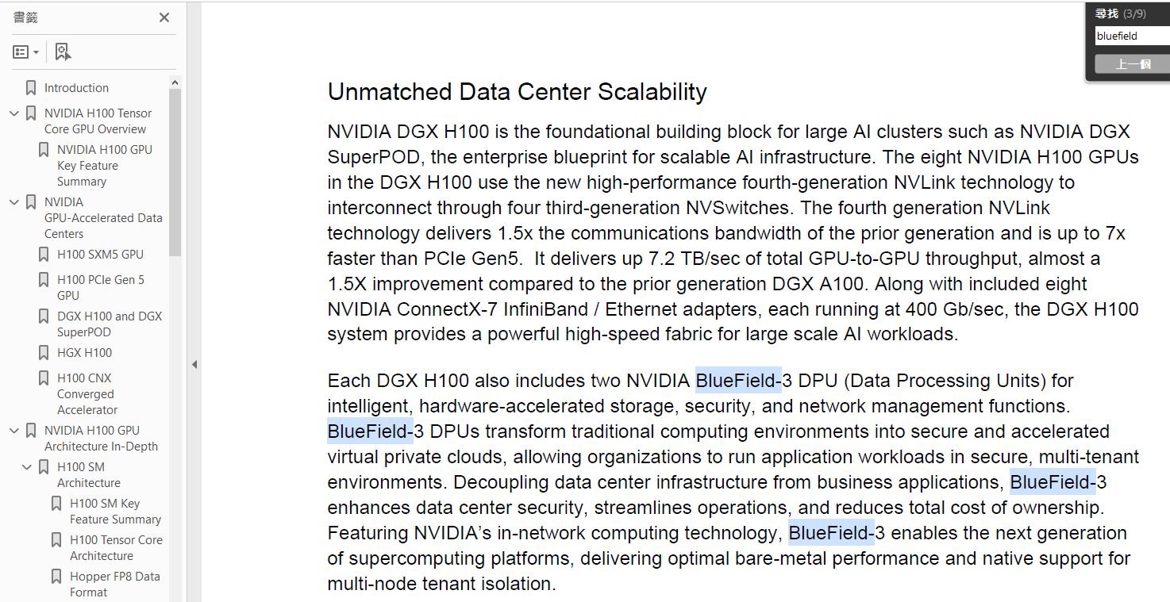Screen dimensions: 1170x602
Task: Click the H100 CNX Converged Accelerator bookmark icon
Action: tap(44, 378)
